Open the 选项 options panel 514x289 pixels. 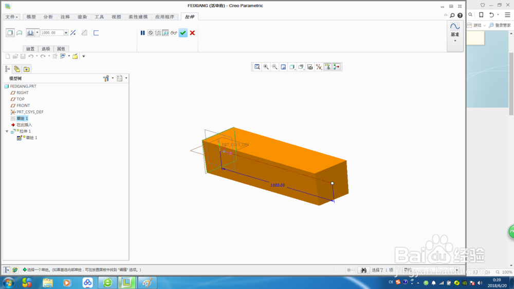click(x=46, y=49)
